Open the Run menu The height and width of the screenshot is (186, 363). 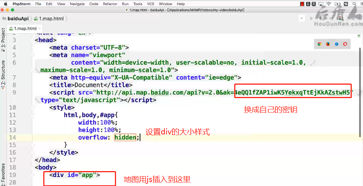point(125,4)
